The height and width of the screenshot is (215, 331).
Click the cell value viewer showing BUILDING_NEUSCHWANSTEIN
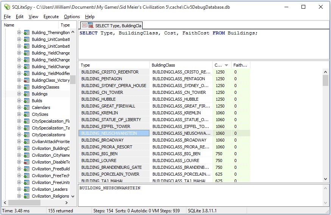pyautogui.click(x=200, y=195)
